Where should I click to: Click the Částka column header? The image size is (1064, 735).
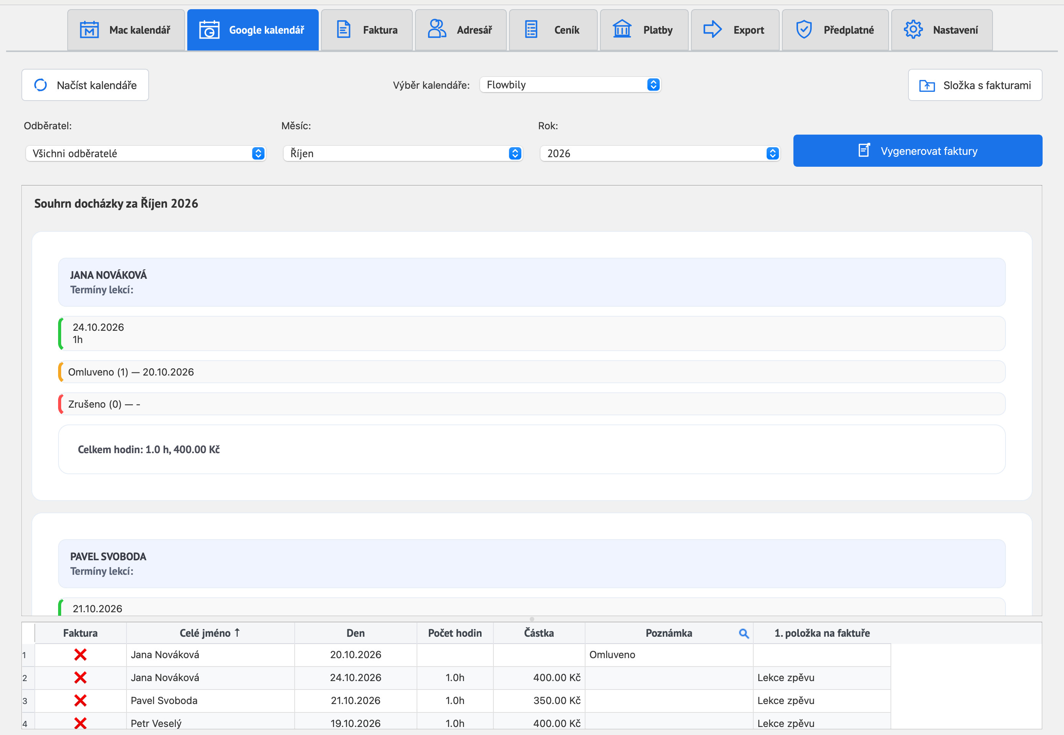(x=539, y=633)
